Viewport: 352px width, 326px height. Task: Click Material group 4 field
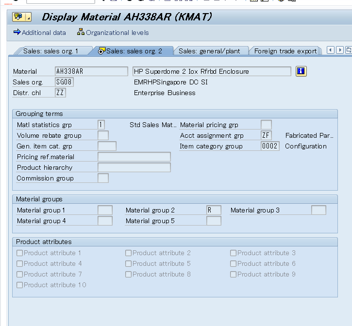click(105, 221)
